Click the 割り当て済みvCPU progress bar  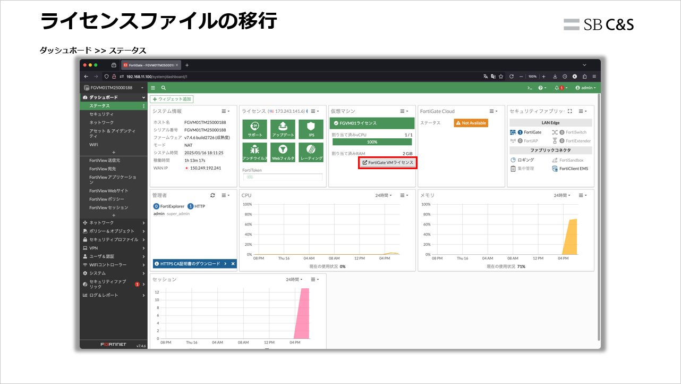[371, 141]
